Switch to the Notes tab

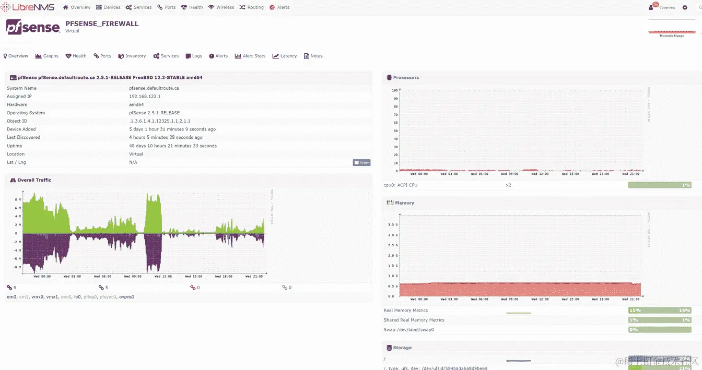313,56
